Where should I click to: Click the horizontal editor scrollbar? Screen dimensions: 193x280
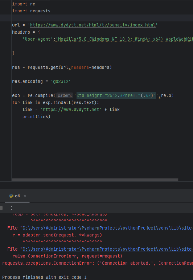click(x=95, y=180)
